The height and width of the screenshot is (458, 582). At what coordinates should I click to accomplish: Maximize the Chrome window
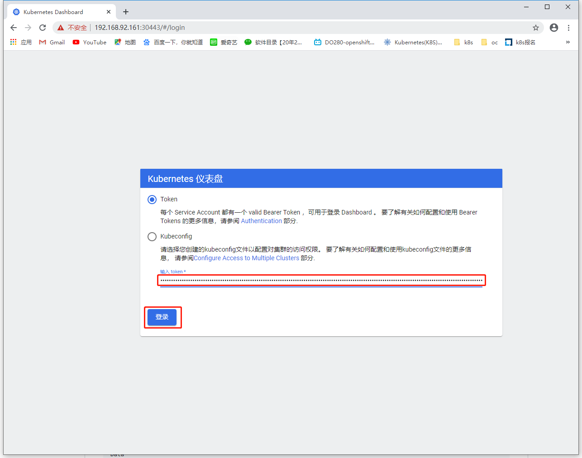coord(547,7)
